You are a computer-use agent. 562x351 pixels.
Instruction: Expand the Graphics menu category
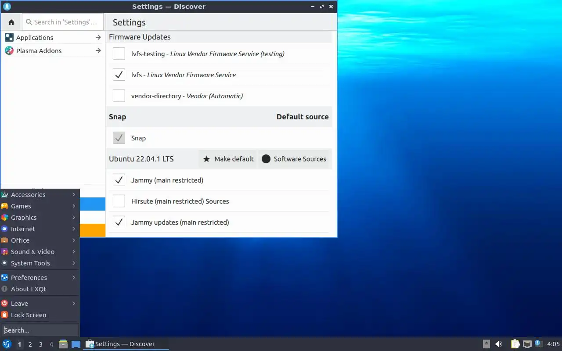(x=40, y=218)
